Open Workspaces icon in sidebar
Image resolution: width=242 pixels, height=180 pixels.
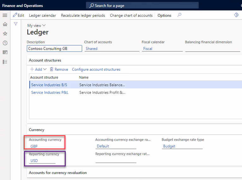click(x=5, y=52)
